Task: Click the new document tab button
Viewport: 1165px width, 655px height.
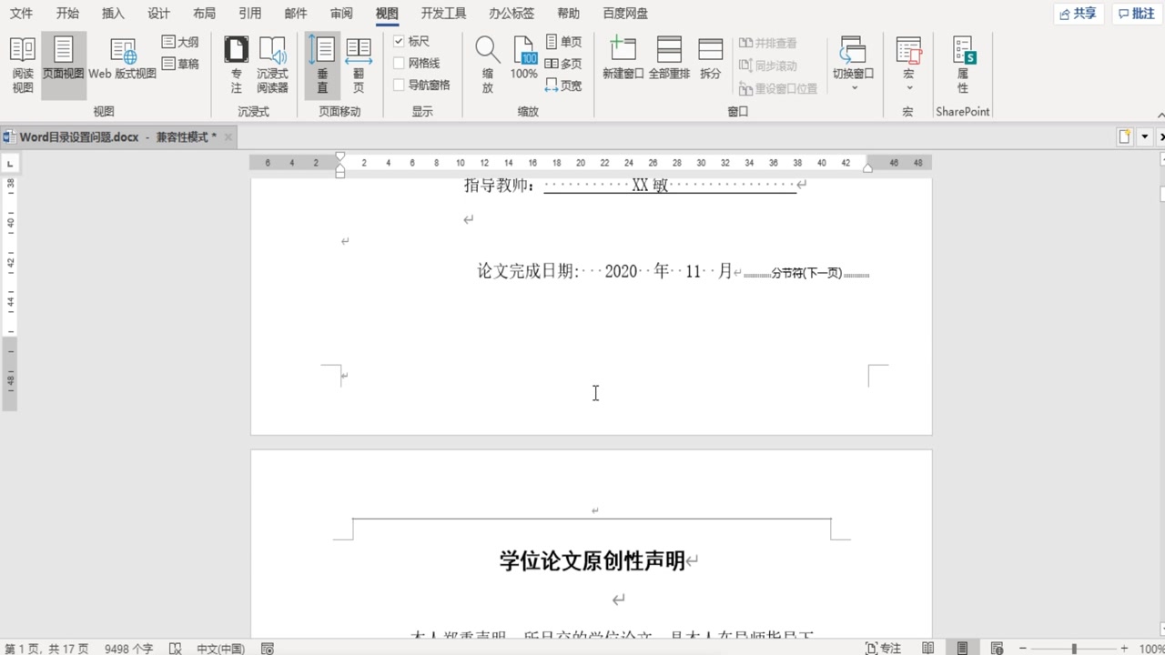Action: 1125,136
